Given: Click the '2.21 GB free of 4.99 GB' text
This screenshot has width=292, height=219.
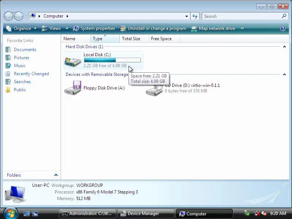Looking at the screenshot, I should [x=105, y=66].
